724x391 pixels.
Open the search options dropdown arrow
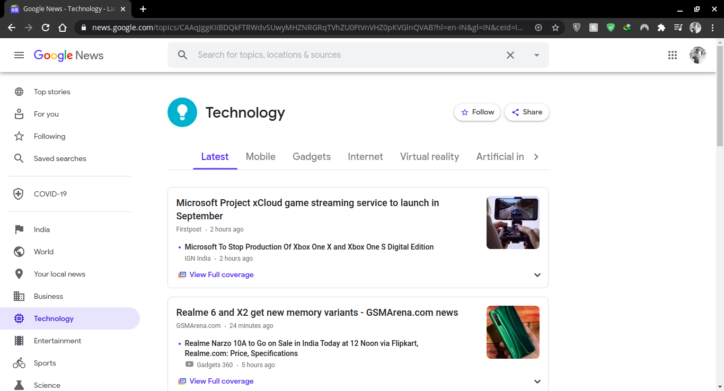tap(536, 55)
